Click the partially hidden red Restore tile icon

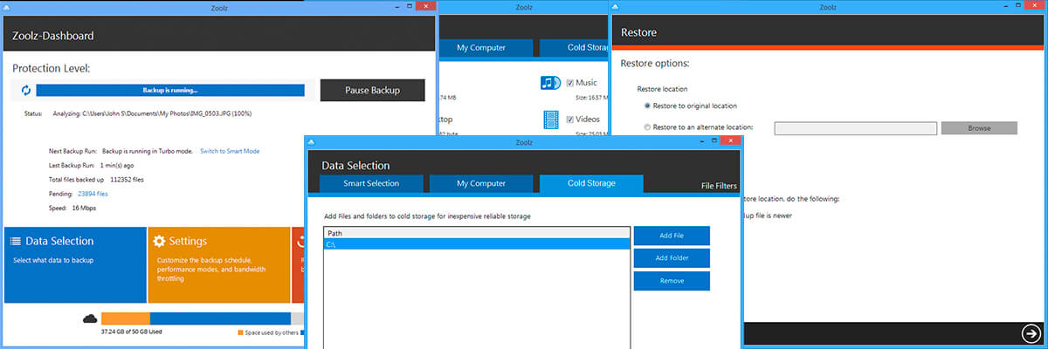(x=298, y=241)
